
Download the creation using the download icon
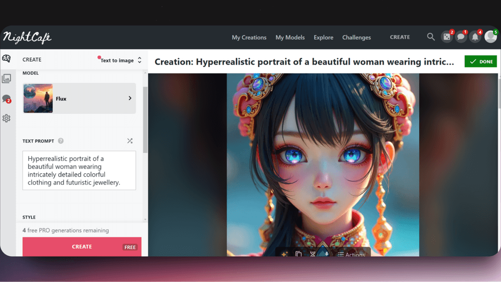click(x=326, y=255)
